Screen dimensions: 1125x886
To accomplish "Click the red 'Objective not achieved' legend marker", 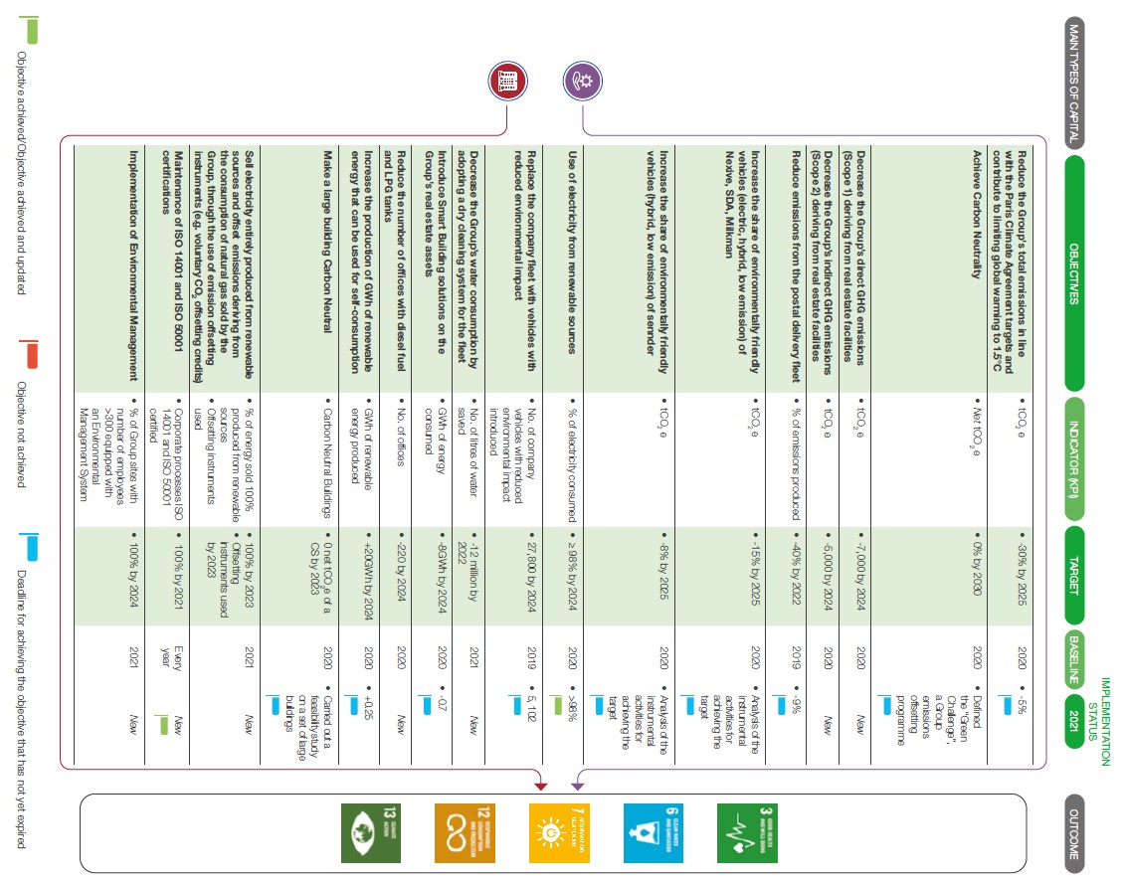I will [x=31, y=354].
